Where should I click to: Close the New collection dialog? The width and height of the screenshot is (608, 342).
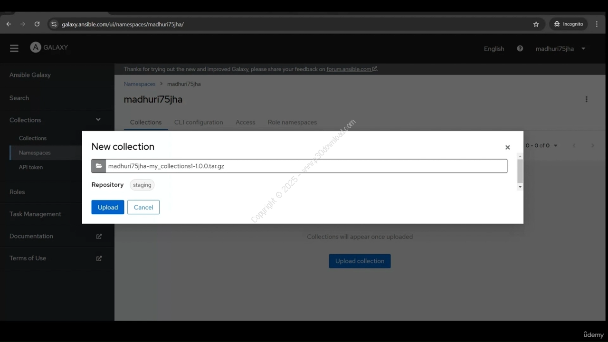click(x=507, y=147)
